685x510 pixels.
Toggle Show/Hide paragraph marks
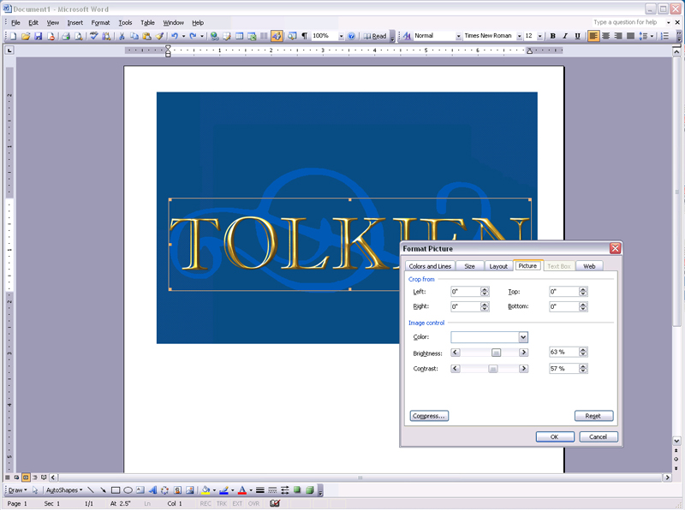point(305,36)
